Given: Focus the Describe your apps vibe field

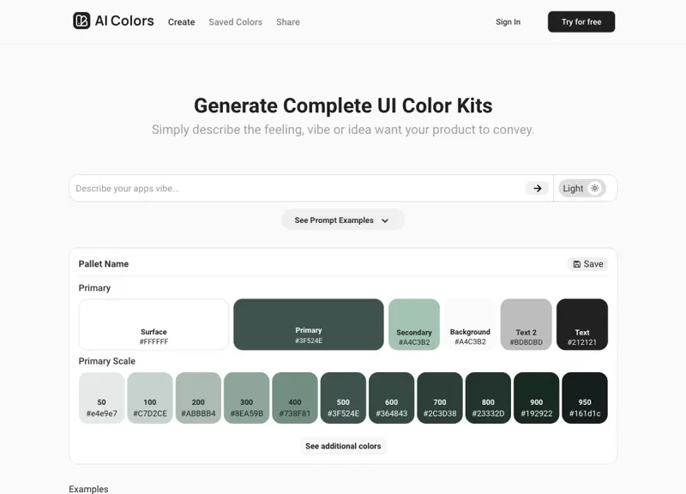Looking at the screenshot, I should pyautogui.click(x=296, y=189).
